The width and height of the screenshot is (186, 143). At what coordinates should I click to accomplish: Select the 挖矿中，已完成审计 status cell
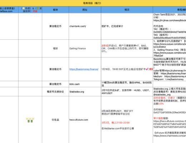click(x=127, y=26)
